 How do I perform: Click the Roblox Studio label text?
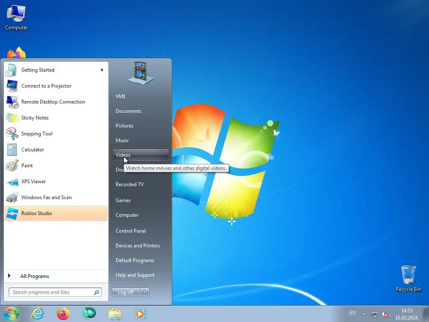[x=37, y=213]
